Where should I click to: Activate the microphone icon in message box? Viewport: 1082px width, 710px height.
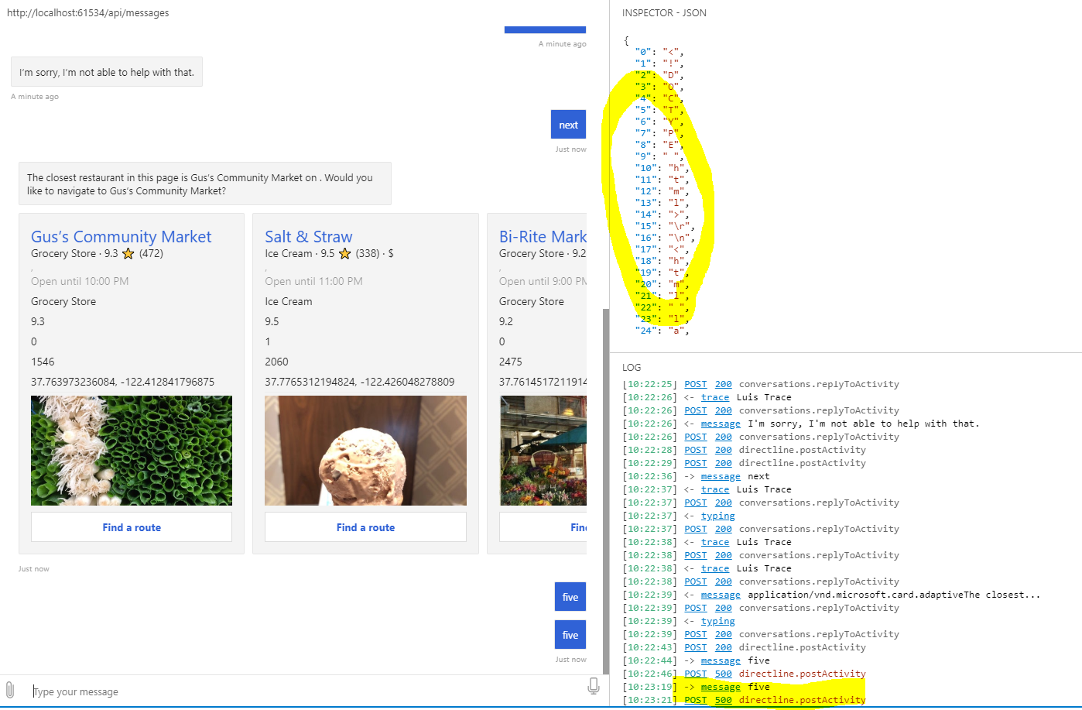(x=594, y=686)
